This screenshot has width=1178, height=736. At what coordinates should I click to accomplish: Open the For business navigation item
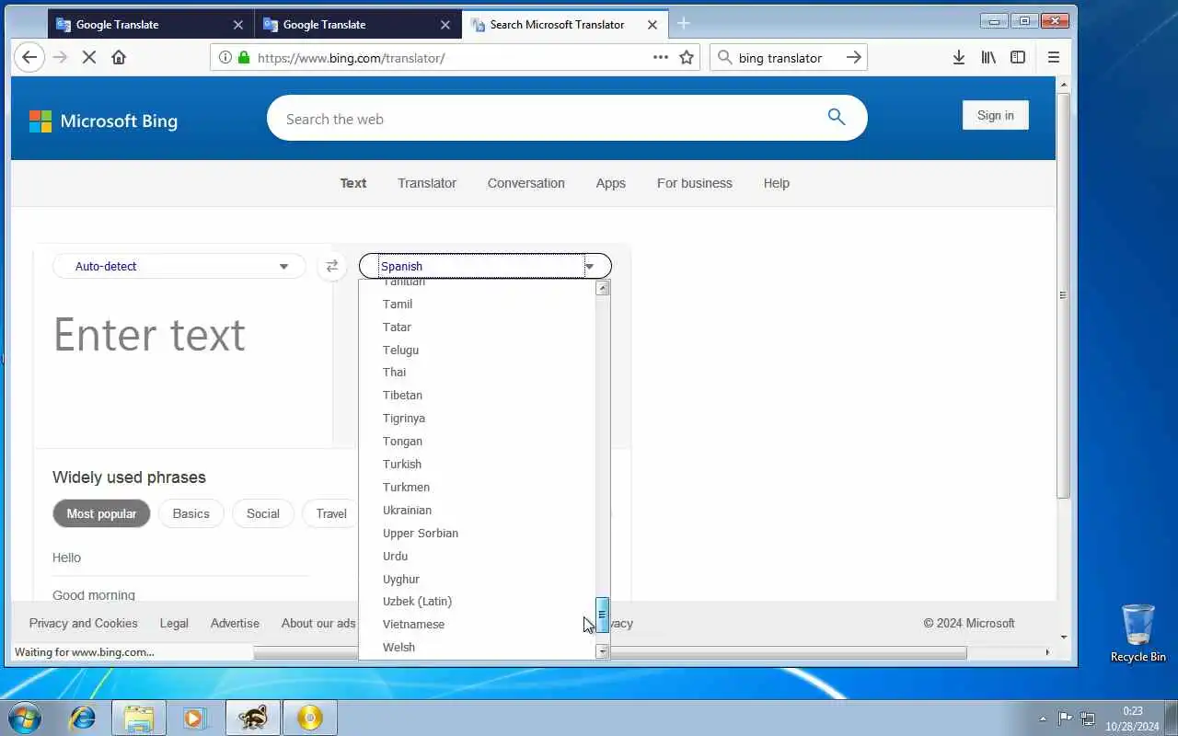click(x=695, y=183)
